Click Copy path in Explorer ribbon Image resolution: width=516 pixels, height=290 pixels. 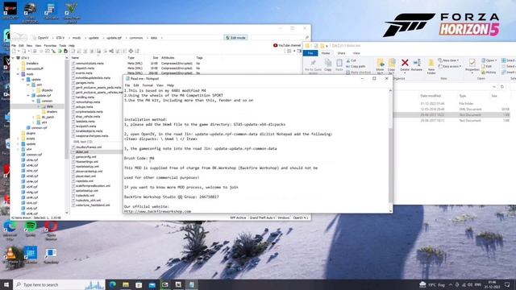coord(356,66)
